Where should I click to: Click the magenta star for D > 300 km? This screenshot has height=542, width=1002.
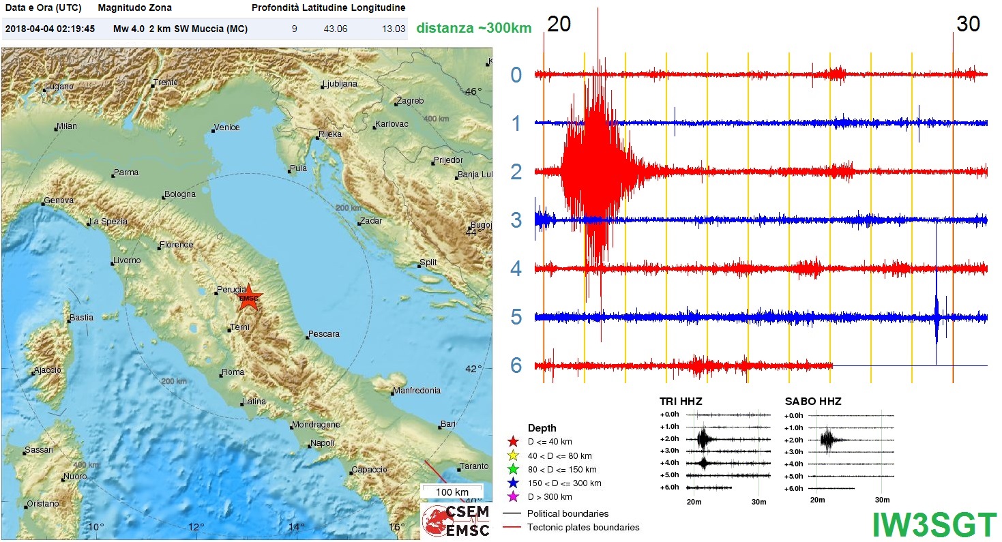513,497
